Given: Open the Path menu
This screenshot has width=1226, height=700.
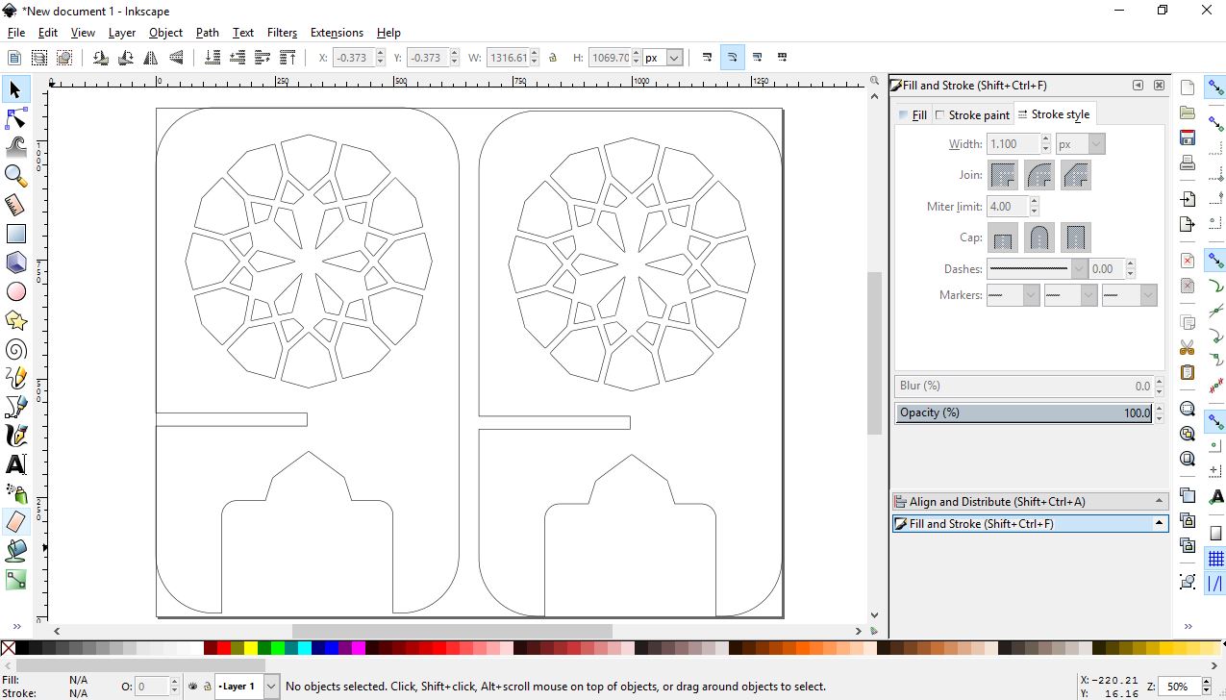Looking at the screenshot, I should click(208, 32).
